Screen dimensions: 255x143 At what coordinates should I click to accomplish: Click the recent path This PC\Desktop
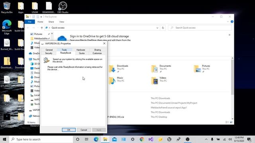pyautogui.click(x=159, y=117)
